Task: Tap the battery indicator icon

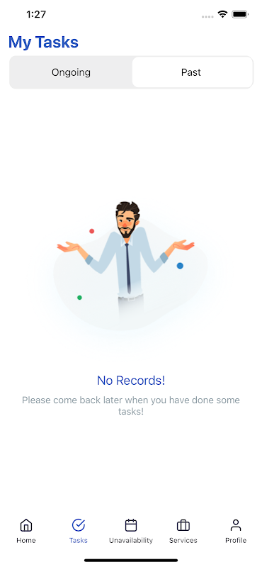Action: (x=240, y=14)
